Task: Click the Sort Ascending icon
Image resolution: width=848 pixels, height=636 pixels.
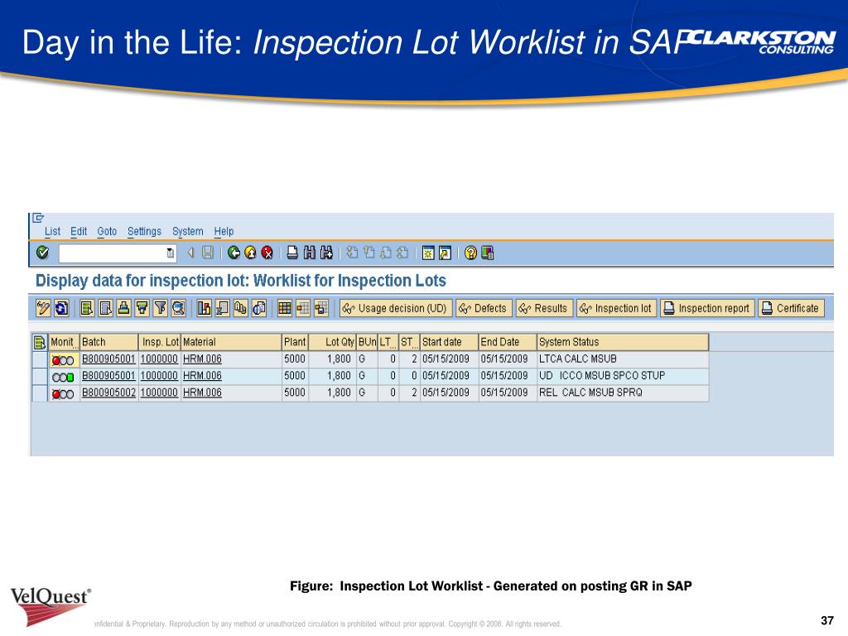Action: point(124,308)
